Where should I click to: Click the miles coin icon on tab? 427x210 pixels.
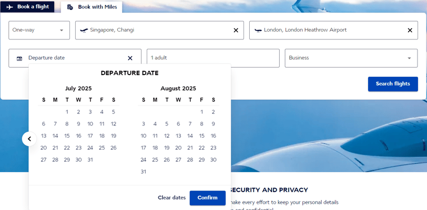coord(70,7)
